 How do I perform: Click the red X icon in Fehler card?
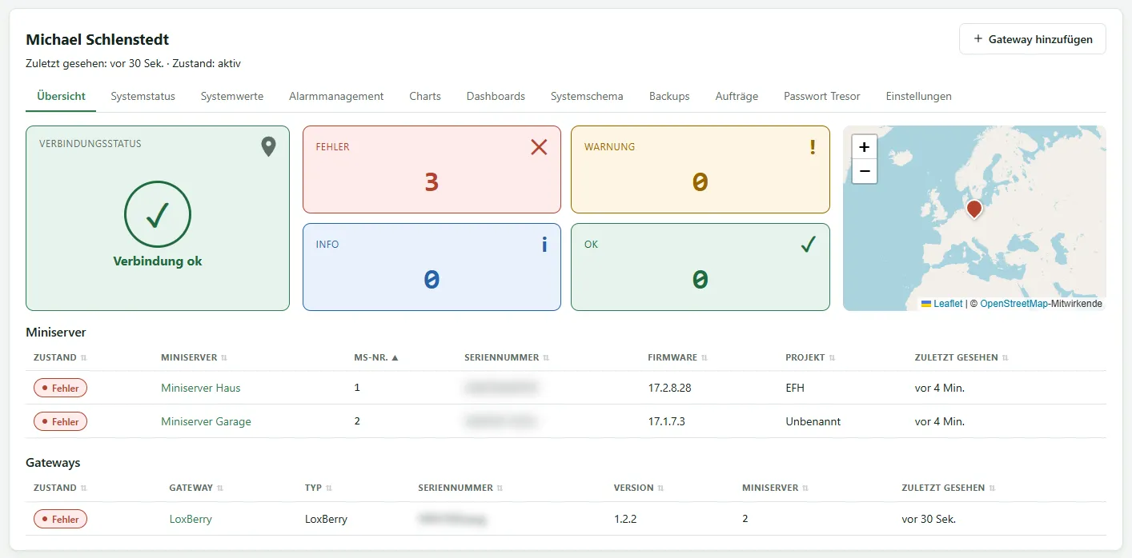click(539, 146)
